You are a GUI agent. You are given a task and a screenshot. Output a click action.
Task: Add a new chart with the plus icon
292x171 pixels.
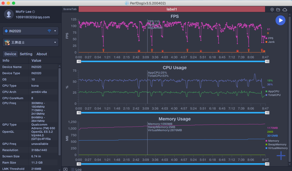tap(281, 156)
